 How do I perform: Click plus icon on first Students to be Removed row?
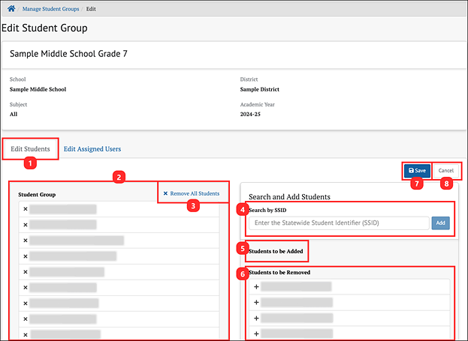coord(256,286)
